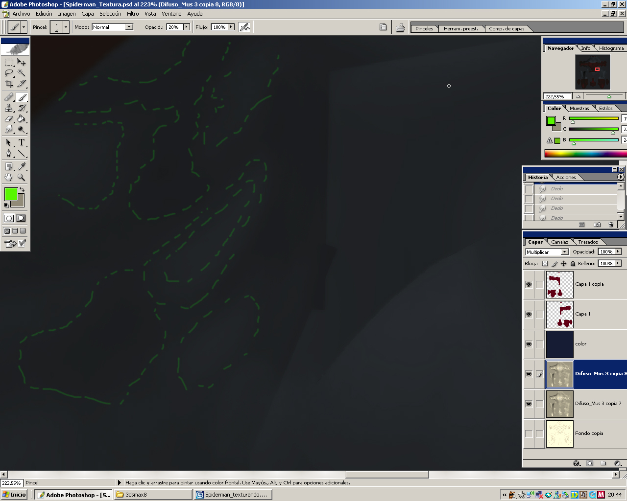The width and height of the screenshot is (627, 501).
Task: Hide the Capa 1 layer
Action: (x=529, y=314)
